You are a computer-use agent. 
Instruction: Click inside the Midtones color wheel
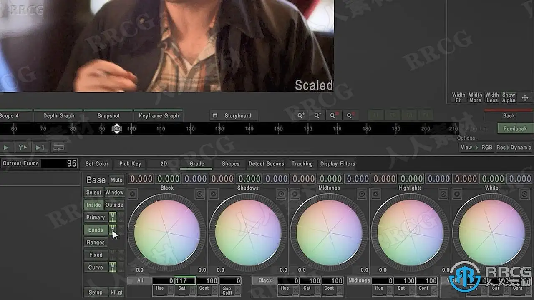[x=329, y=232]
